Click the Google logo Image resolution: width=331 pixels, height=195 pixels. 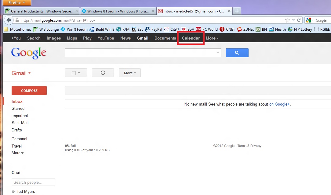click(x=28, y=53)
